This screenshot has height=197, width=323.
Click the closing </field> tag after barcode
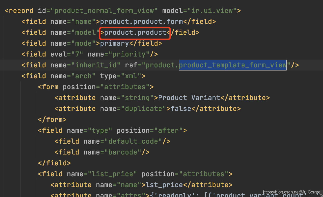[x=54, y=163]
